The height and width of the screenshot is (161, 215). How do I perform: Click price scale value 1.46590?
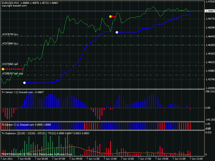pos(210,27)
